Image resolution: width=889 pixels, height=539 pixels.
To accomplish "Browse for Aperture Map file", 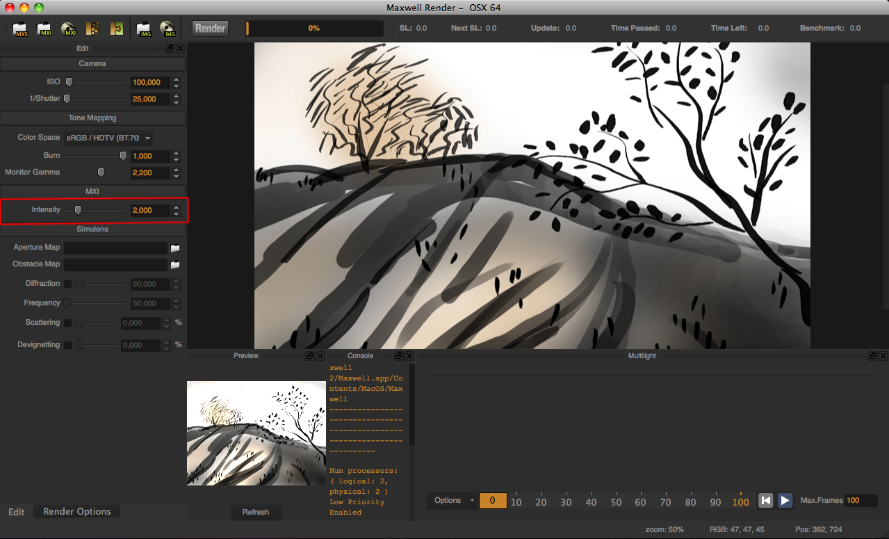I will click(175, 248).
